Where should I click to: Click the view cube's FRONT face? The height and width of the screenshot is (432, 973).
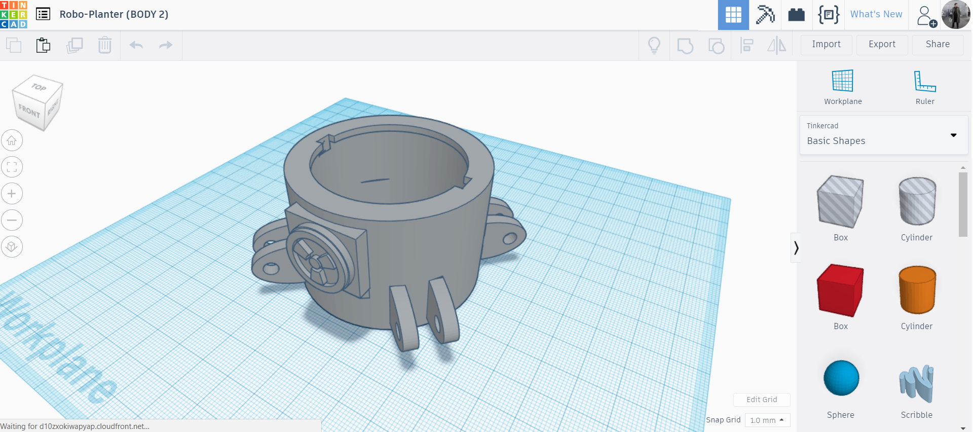(x=29, y=111)
